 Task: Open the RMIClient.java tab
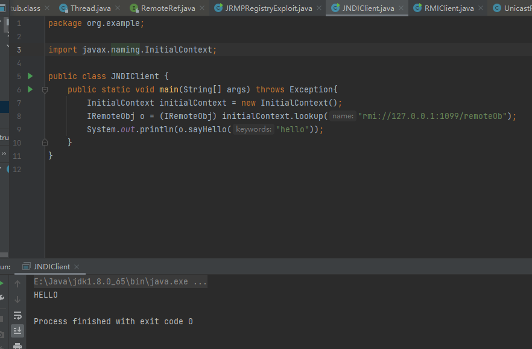[449, 8]
